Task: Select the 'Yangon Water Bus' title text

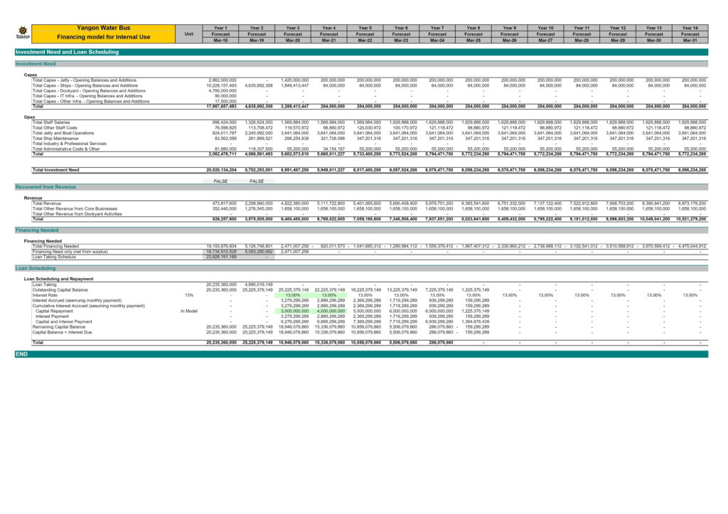Action: [103, 28]
